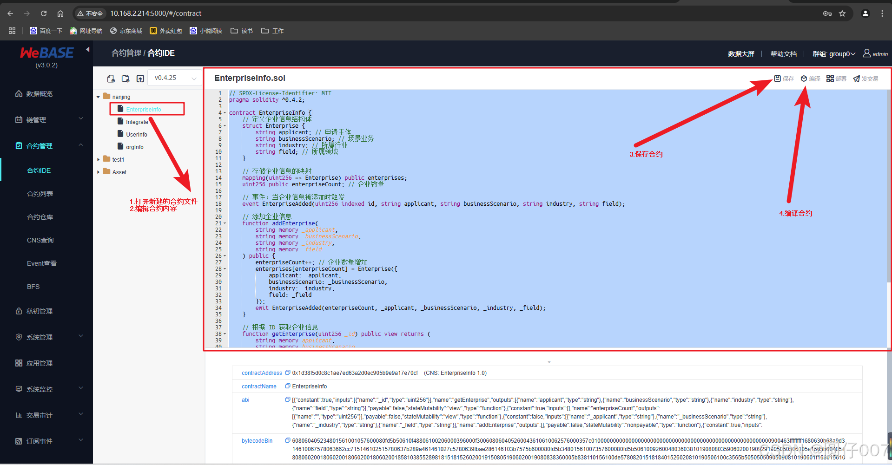Open 合约列表 page
892x465 pixels.
tap(40, 194)
